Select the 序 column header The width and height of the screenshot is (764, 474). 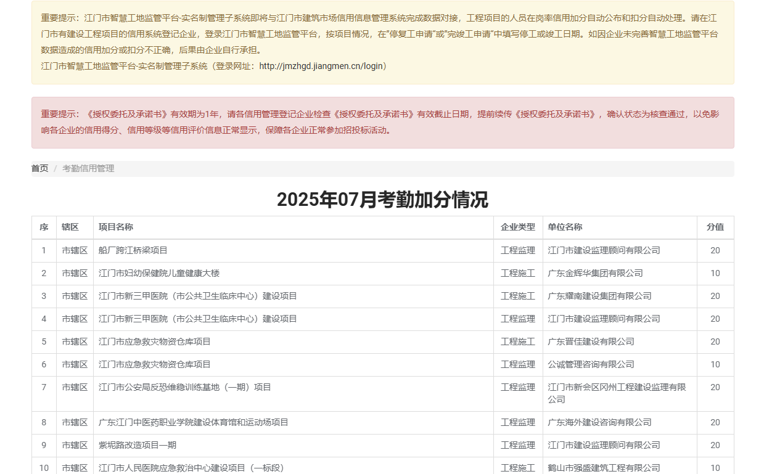point(44,227)
